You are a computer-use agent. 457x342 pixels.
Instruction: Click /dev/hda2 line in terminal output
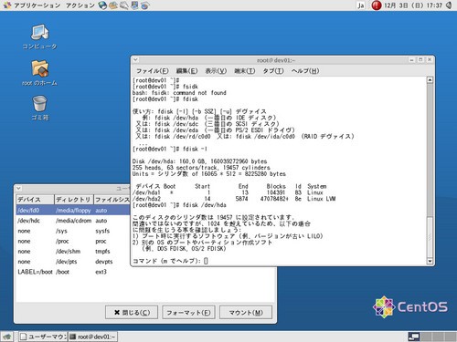234,199
